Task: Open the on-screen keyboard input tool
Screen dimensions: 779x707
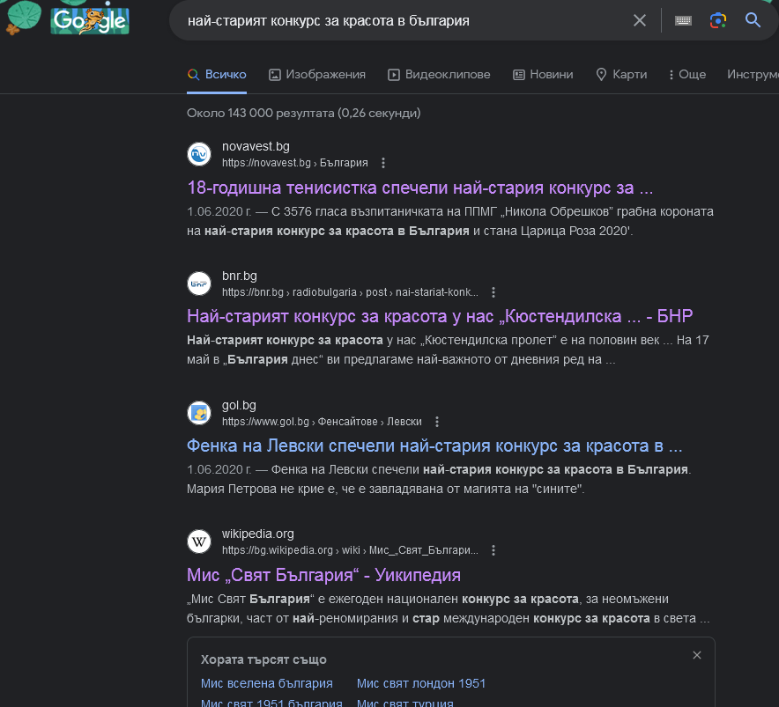Action: pos(683,20)
